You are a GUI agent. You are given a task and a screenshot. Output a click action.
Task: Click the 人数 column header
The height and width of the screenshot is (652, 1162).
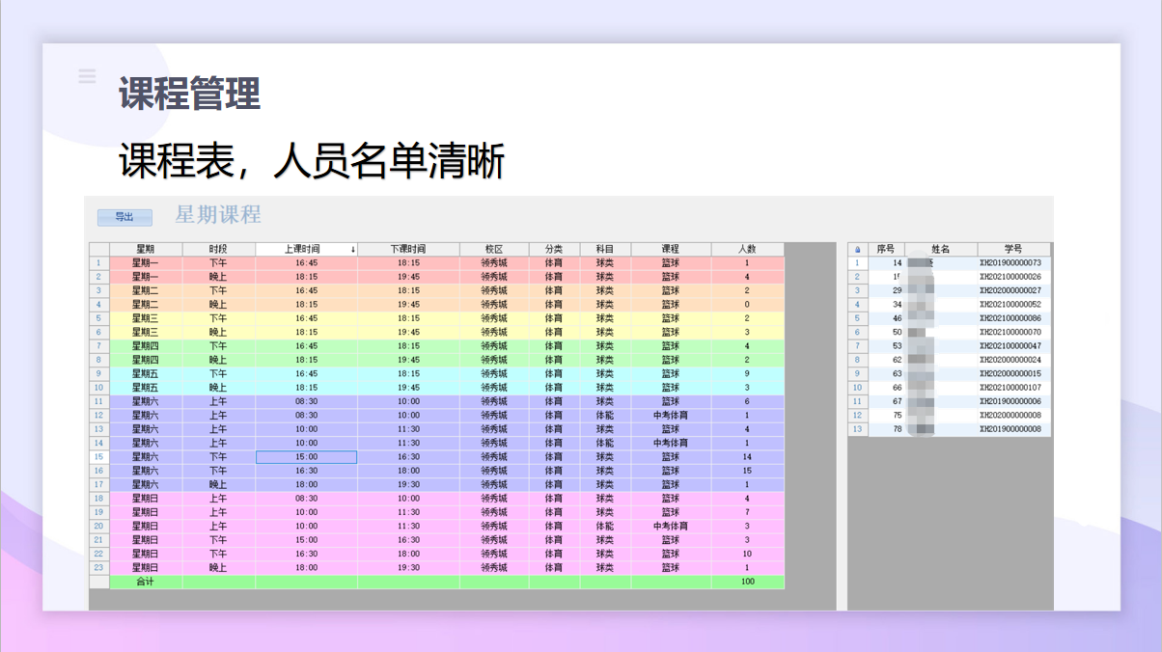(x=746, y=249)
